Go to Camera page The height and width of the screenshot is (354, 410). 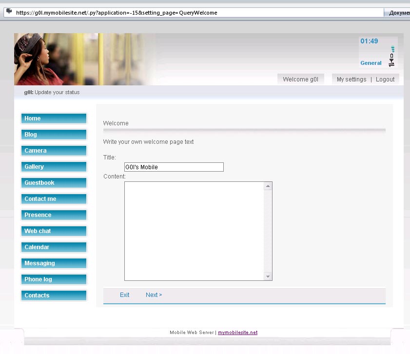point(54,151)
